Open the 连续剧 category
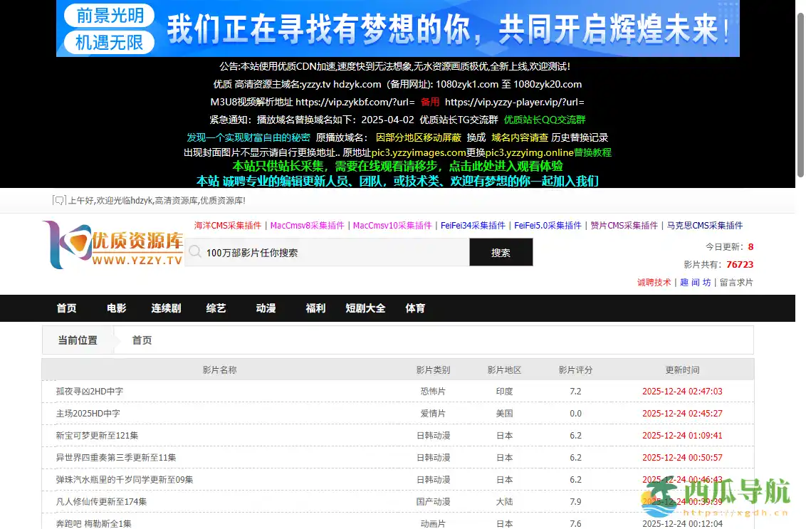806x529 pixels. (x=165, y=308)
